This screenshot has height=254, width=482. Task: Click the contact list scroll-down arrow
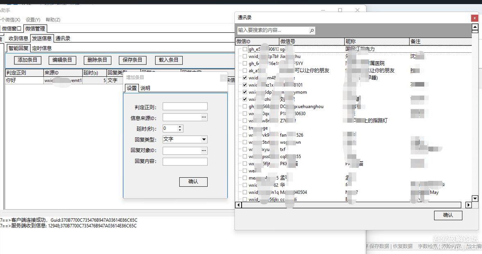(x=475, y=198)
